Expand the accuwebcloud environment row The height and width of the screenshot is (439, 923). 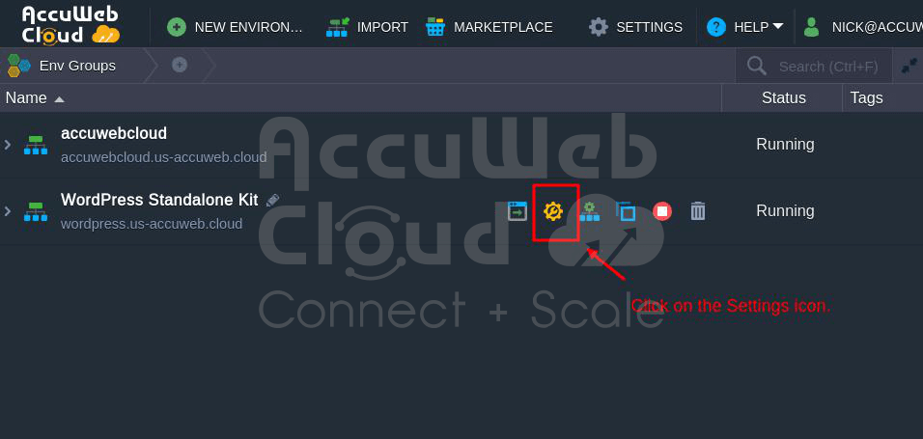pos(8,144)
